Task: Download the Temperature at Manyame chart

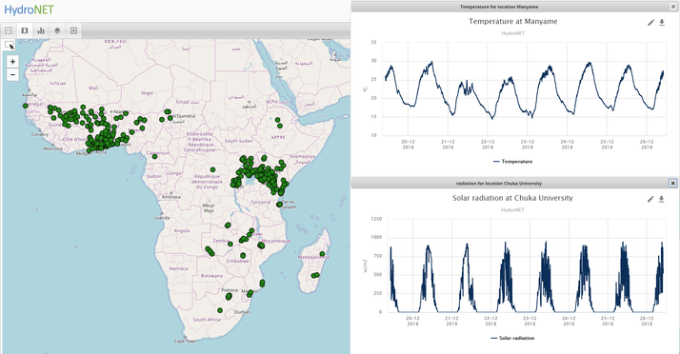Action: (x=662, y=23)
